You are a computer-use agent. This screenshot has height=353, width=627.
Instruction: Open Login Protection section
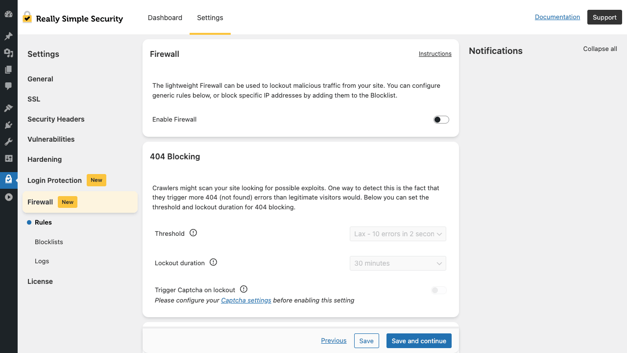(x=54, y=180)
